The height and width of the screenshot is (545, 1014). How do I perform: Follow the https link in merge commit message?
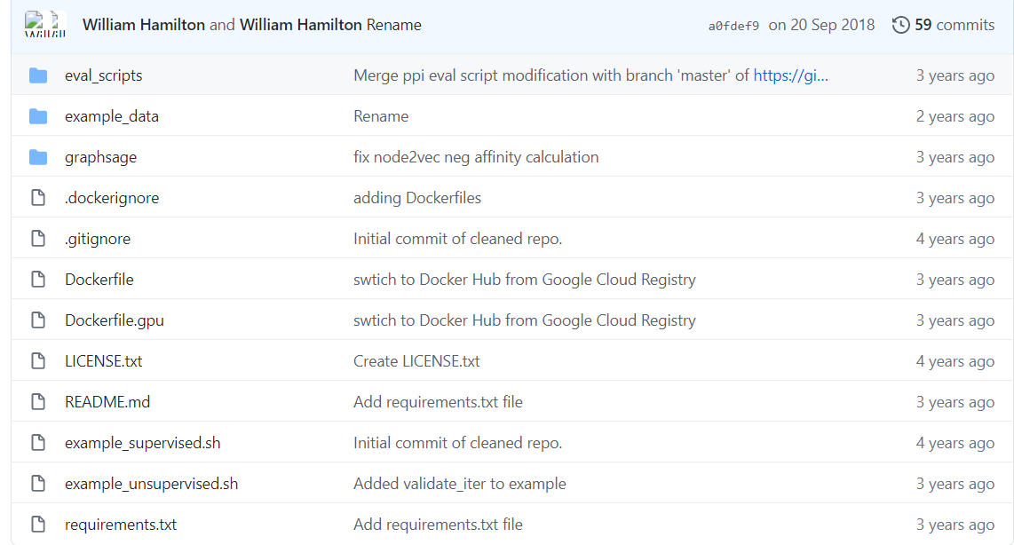point(790,75)
